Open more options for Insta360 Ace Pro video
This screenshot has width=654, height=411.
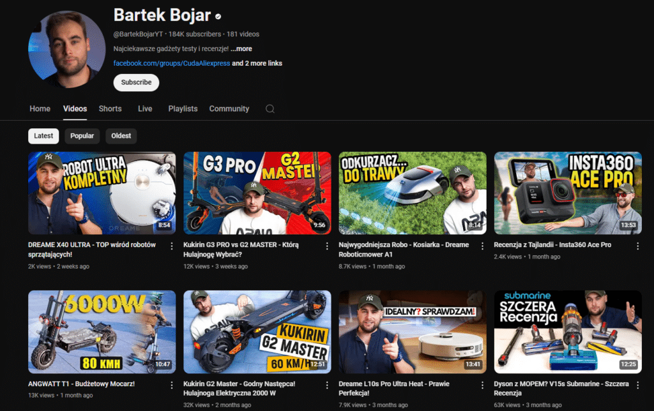637,246
